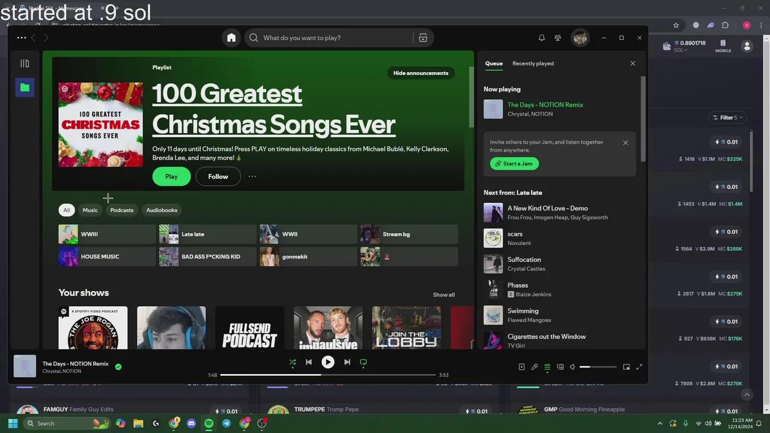Open the Spotify profile avatar menu
Screen dimensions: 770x433
coord(580,38)
